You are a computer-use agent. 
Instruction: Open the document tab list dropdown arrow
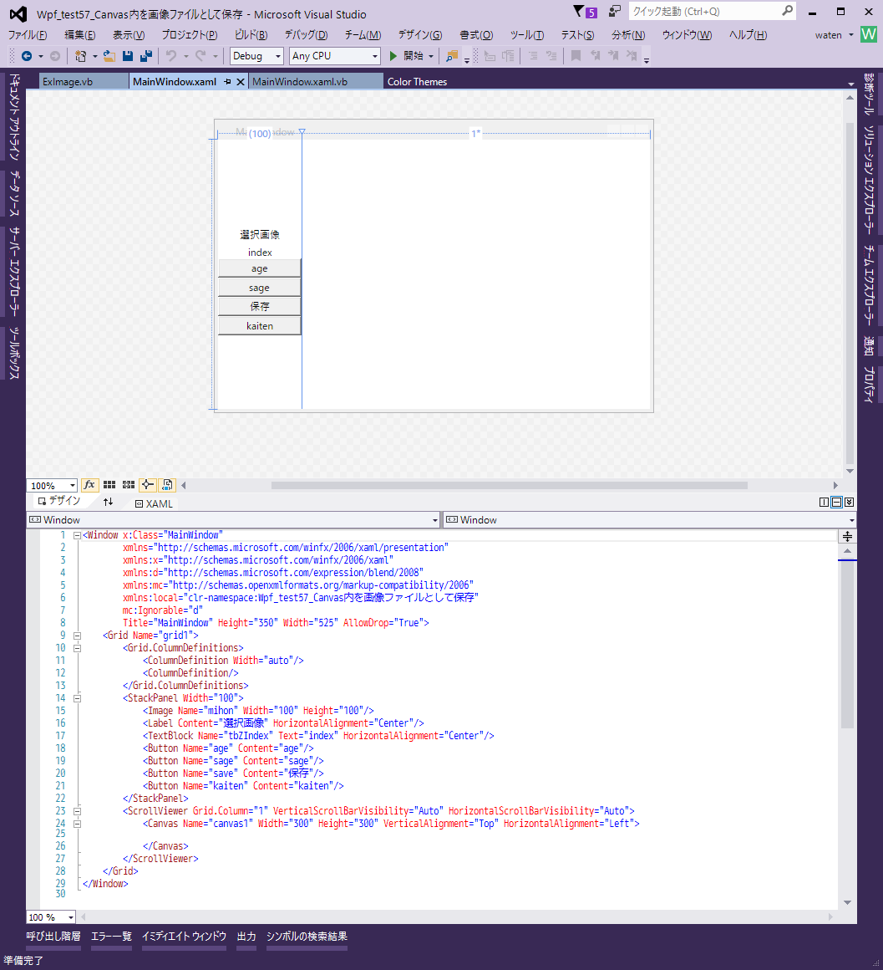tap(851, 84)
